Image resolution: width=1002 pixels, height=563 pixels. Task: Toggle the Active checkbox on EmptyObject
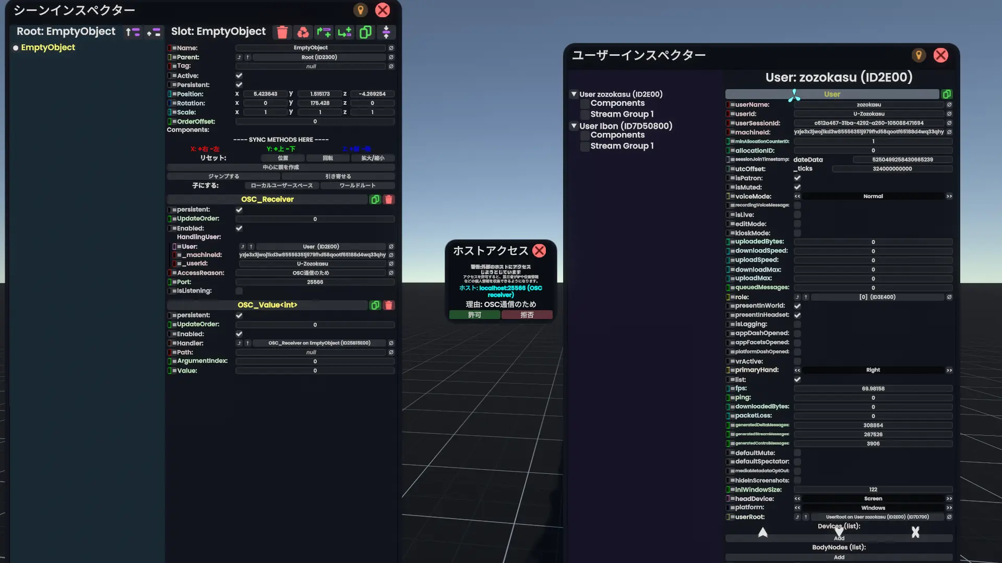point(239,75)
